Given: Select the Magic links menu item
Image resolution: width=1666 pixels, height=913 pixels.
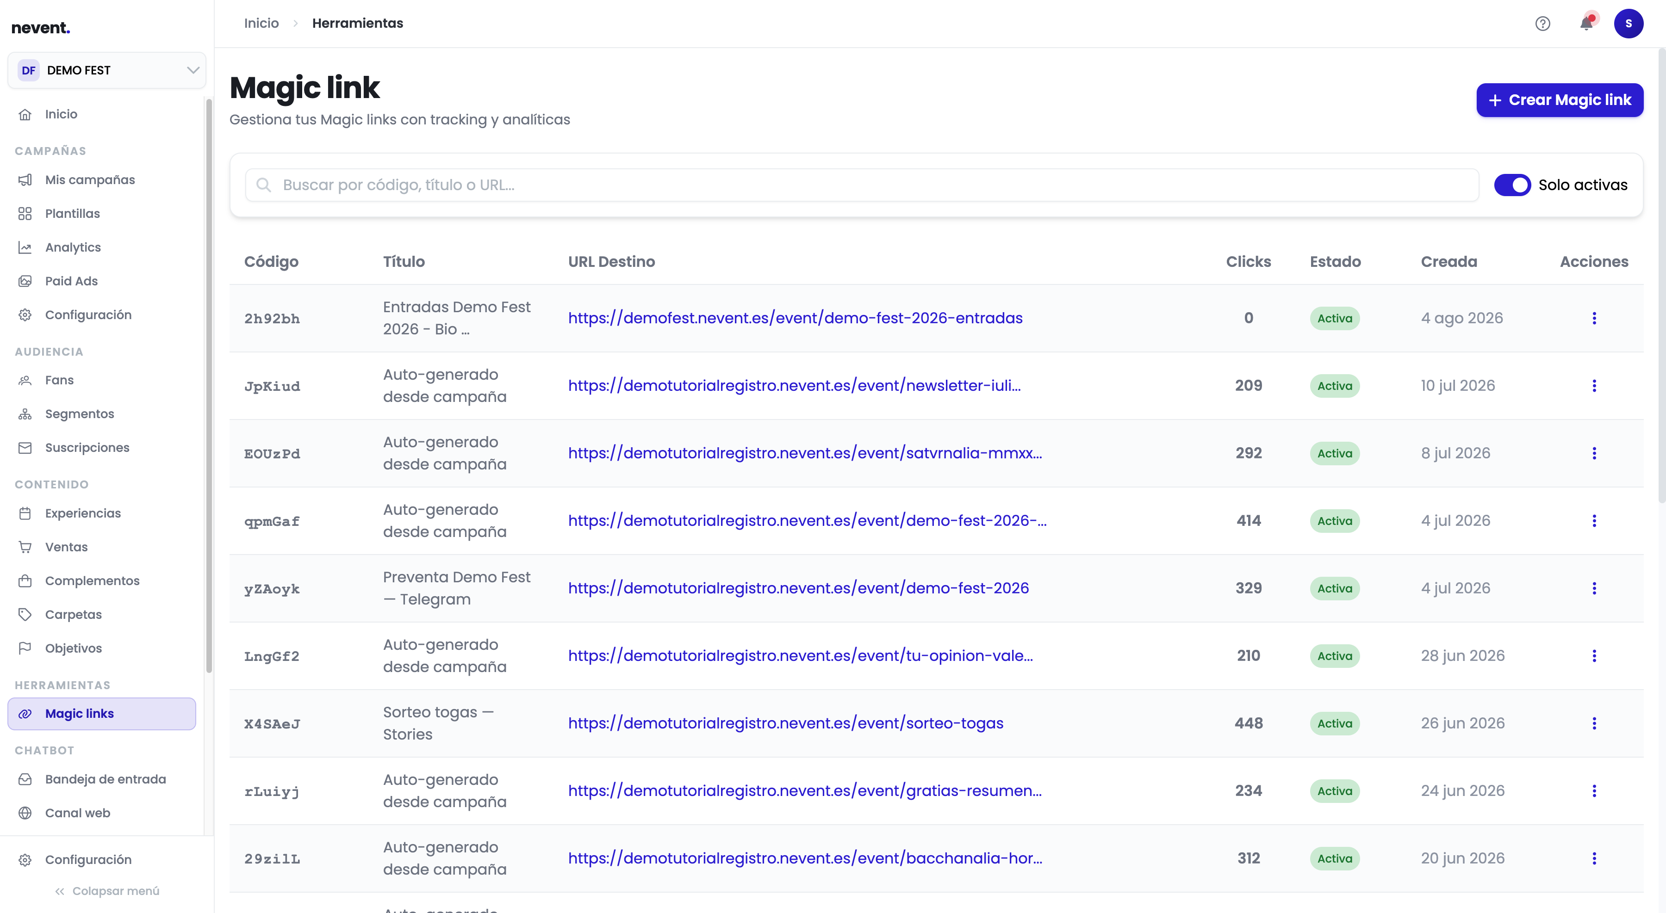Looking at the screenshot, I should [101, 714].
